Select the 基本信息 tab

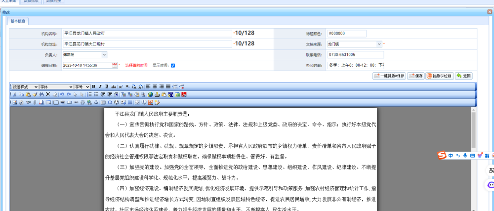[x=18, y=21]
